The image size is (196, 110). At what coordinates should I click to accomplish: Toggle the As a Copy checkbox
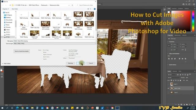[42, 50]
